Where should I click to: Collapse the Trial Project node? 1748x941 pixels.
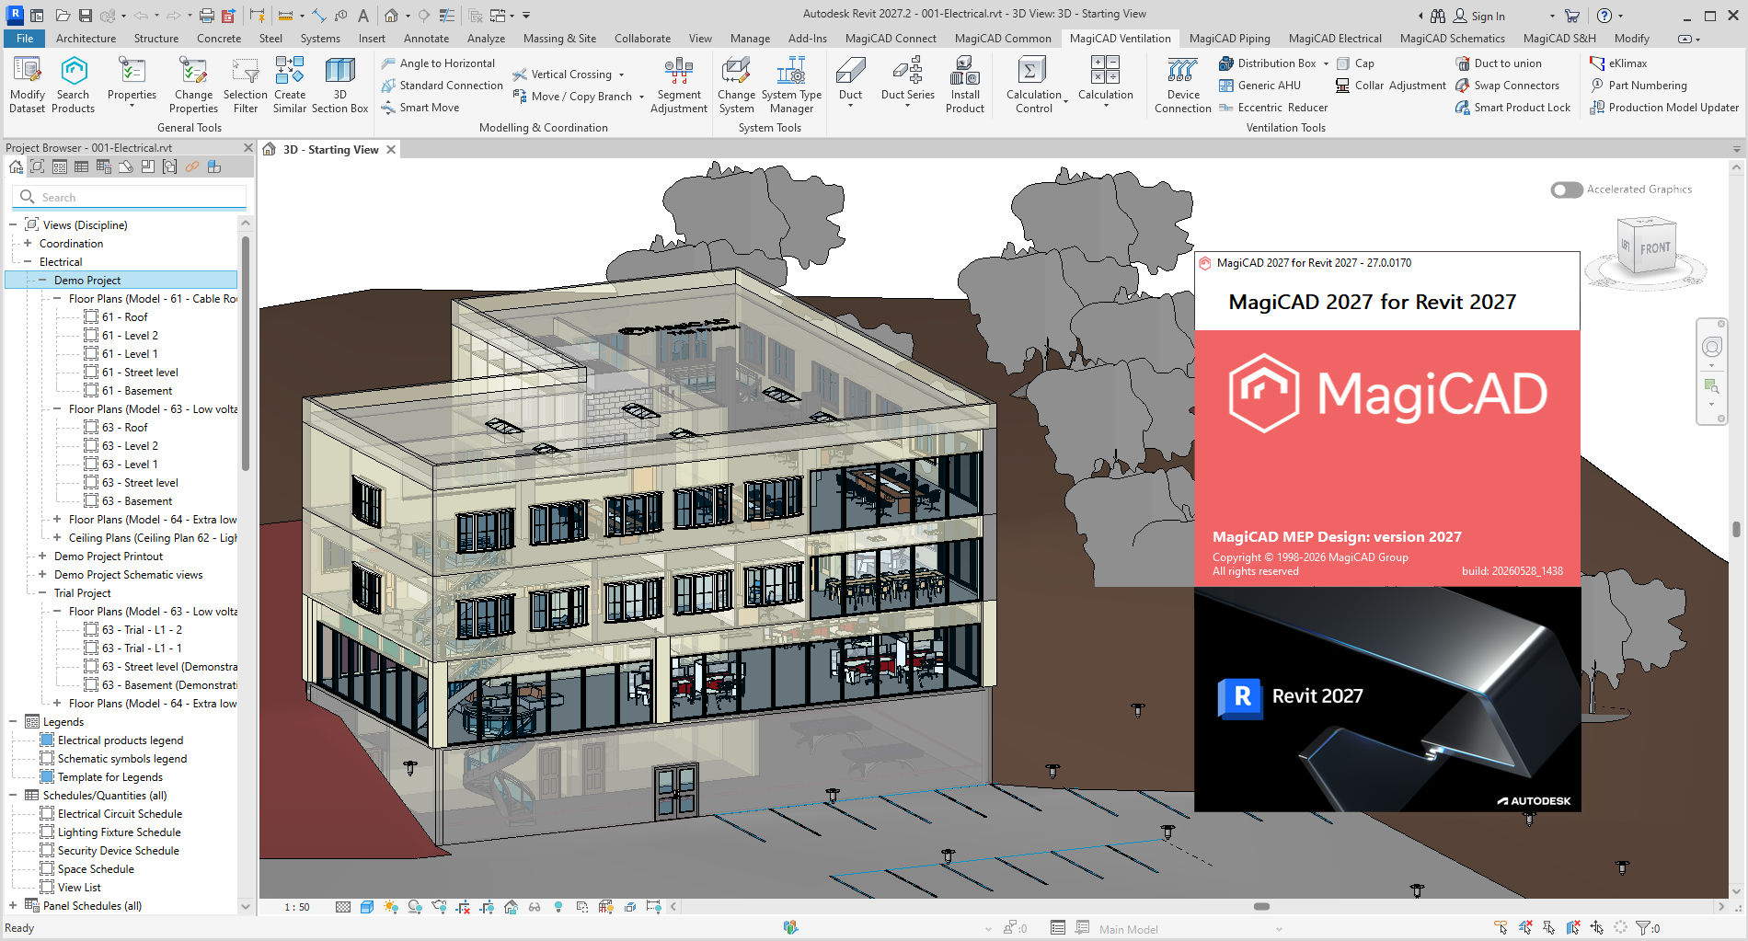(x=42, y=593)
